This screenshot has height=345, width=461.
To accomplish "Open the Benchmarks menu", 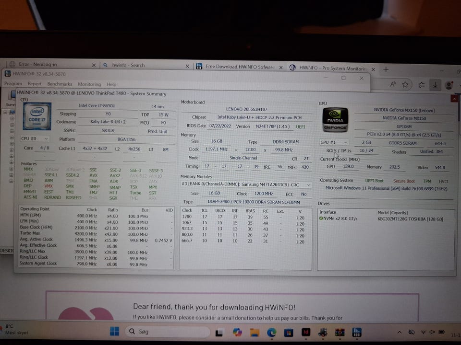I will pyautogui.click(x=60, y=84).
